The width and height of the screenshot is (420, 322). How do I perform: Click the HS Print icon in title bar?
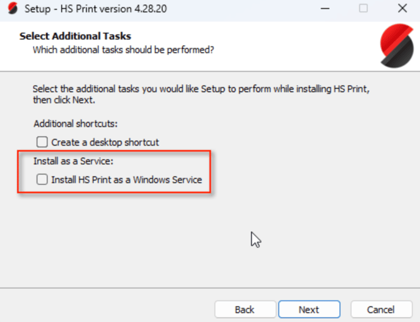(x=13, y=8)
